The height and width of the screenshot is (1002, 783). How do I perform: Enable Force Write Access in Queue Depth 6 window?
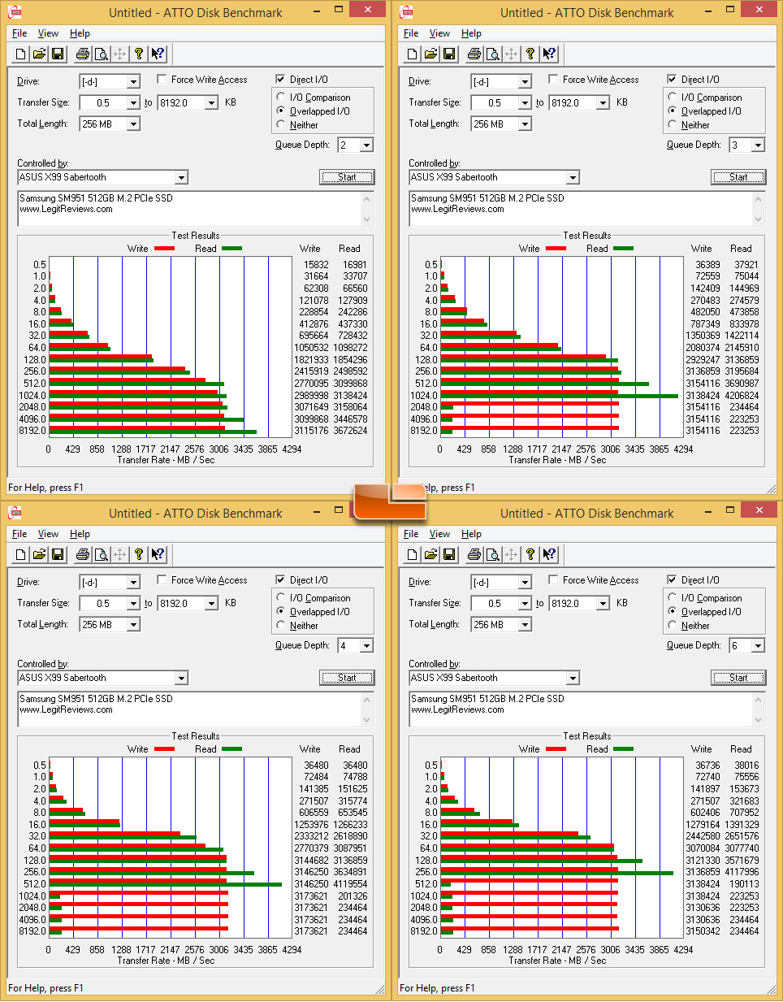point(553,580)
